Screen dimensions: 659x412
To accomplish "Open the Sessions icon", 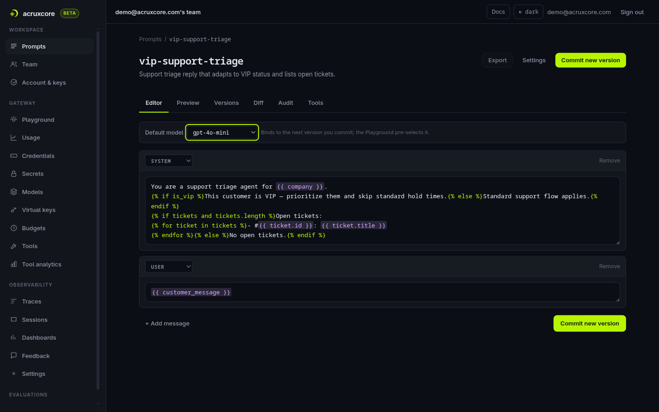I will (14, 320).
